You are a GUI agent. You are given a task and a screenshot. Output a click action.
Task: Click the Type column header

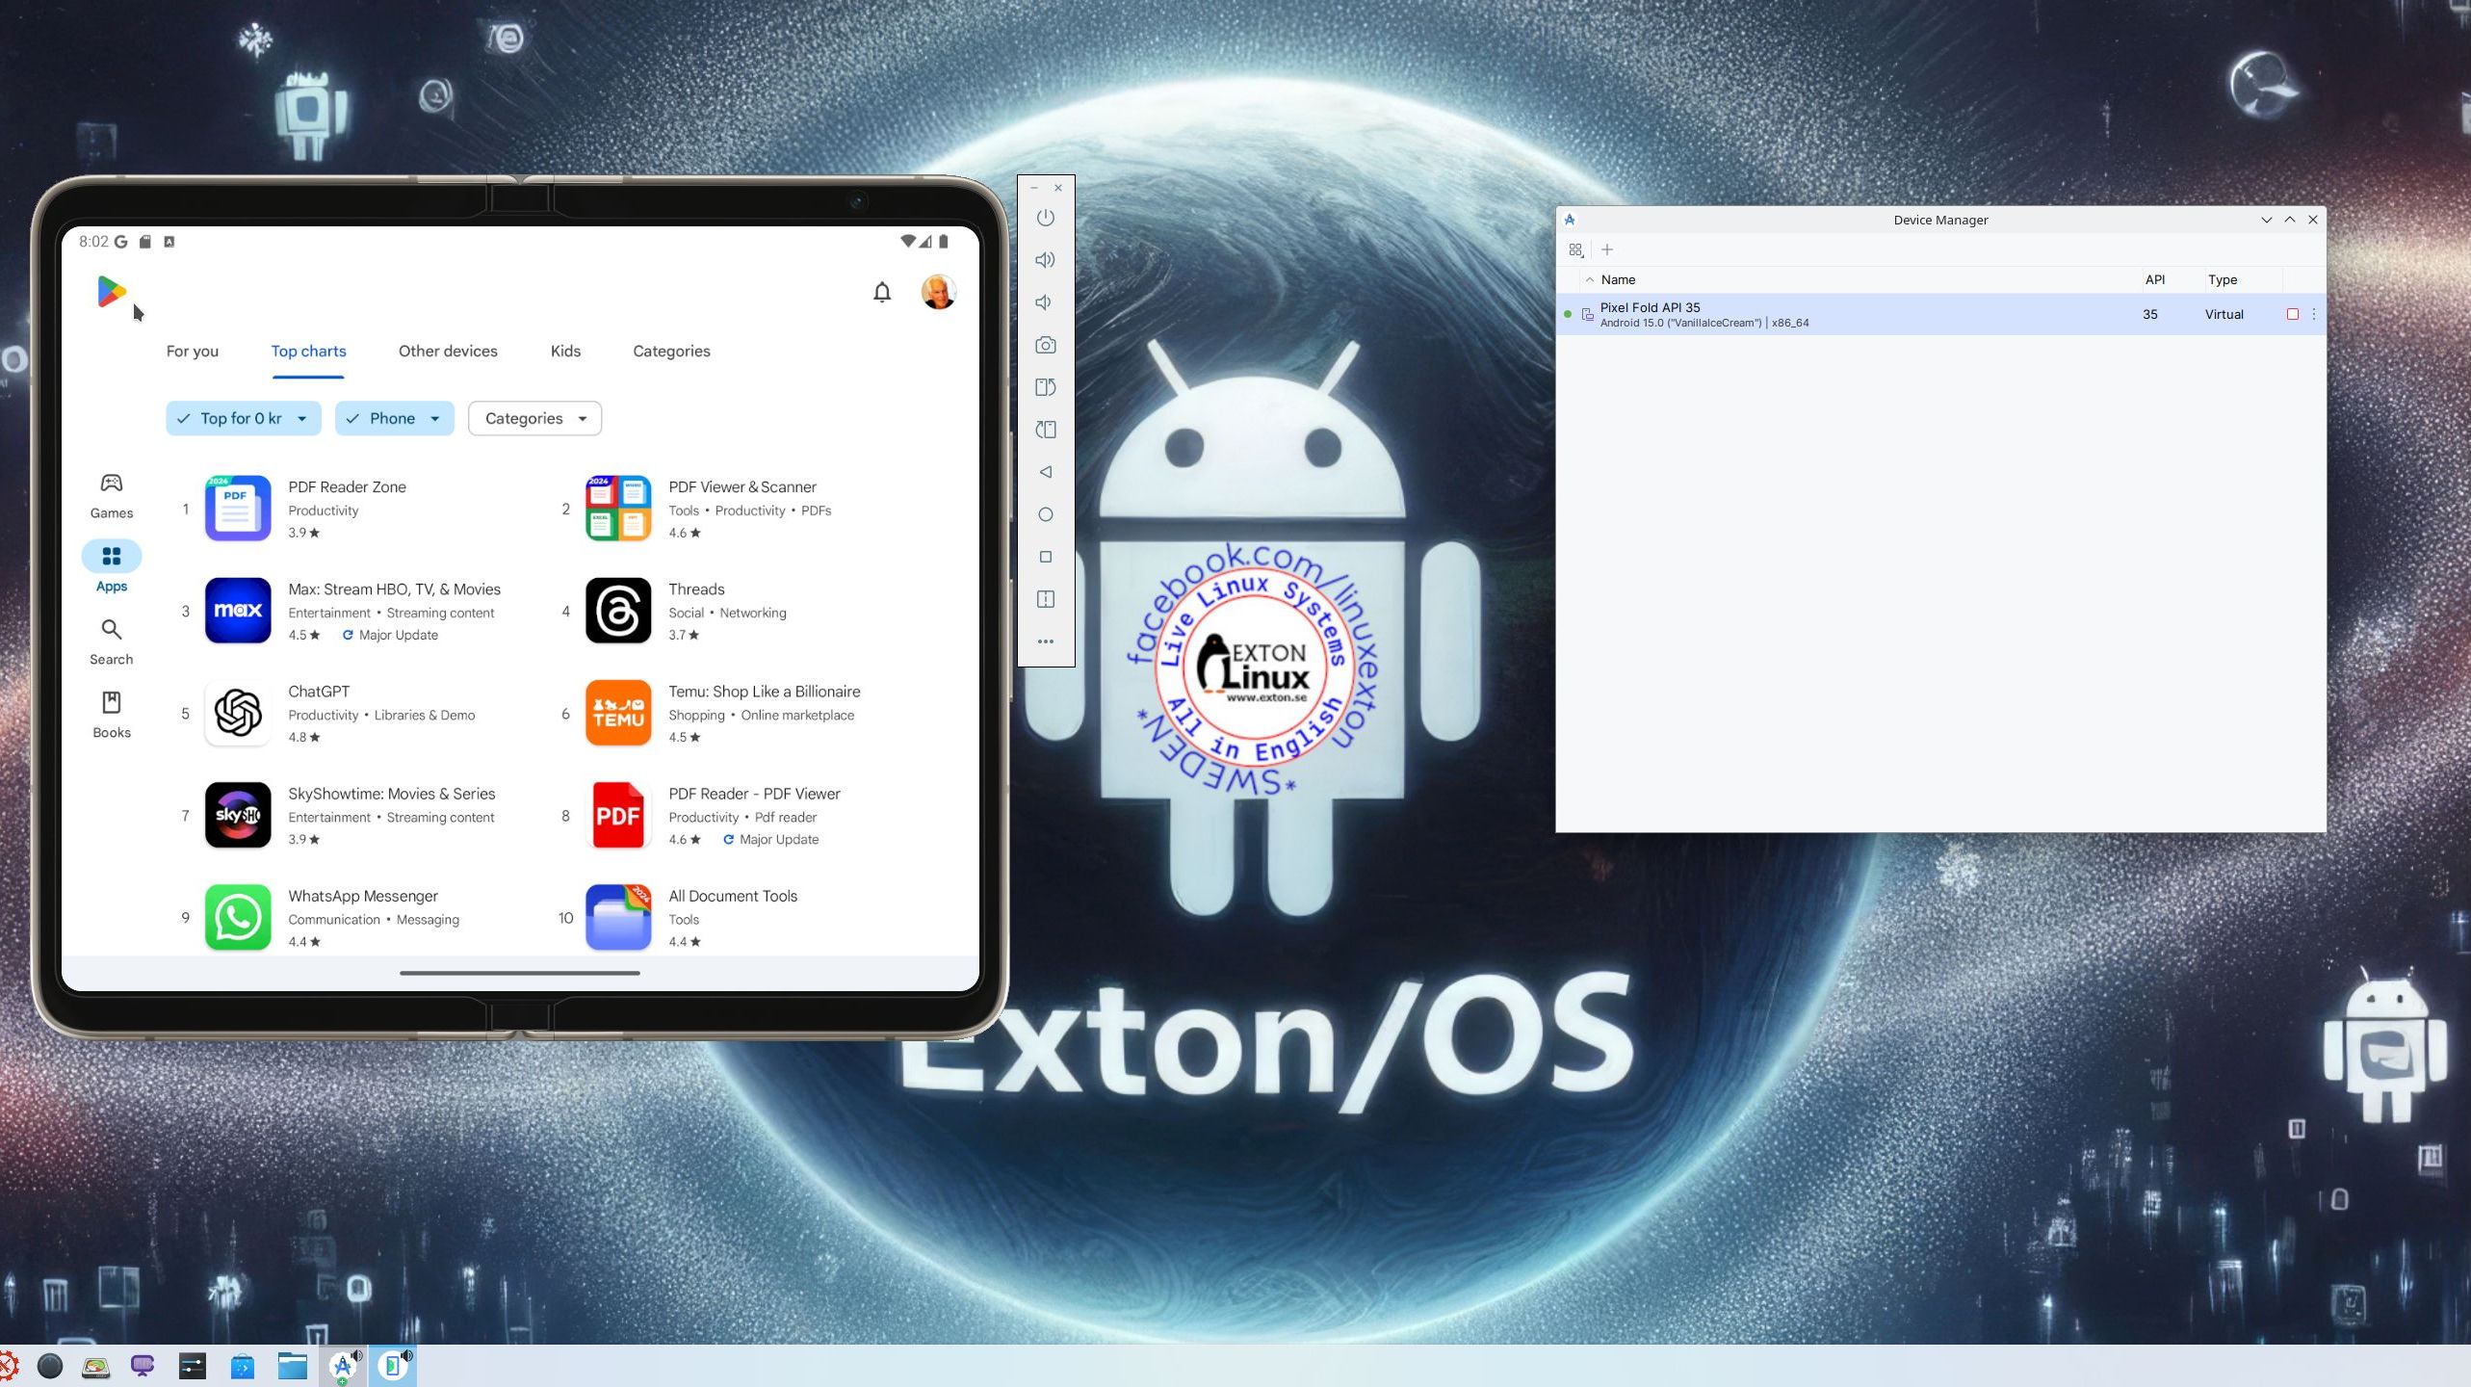click(x=2223, y=279)
